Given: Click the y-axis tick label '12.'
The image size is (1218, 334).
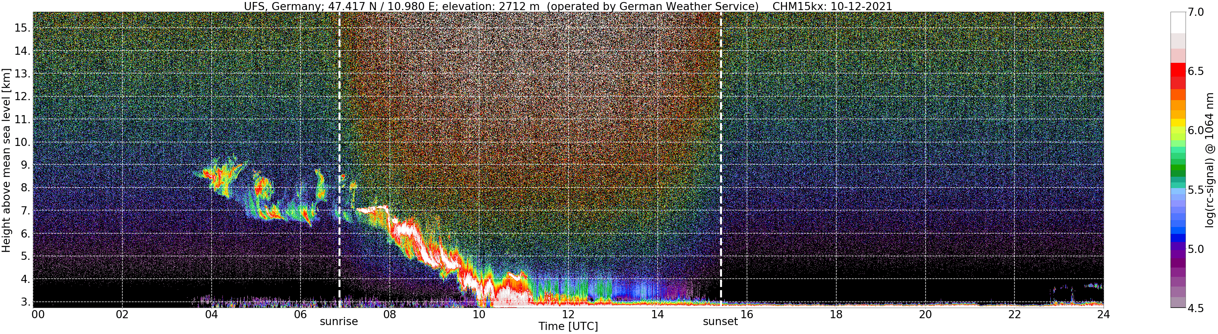Looking at the screenshot, I should coord(22,96).
